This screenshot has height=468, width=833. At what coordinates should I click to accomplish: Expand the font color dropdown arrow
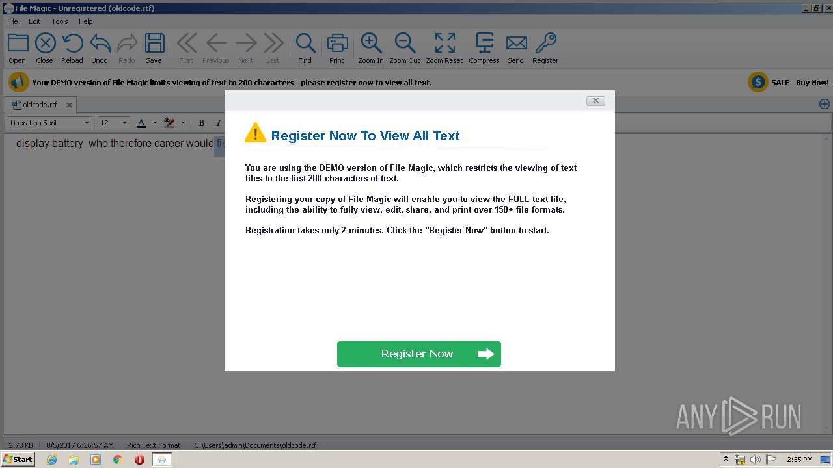tap(155, 123)
